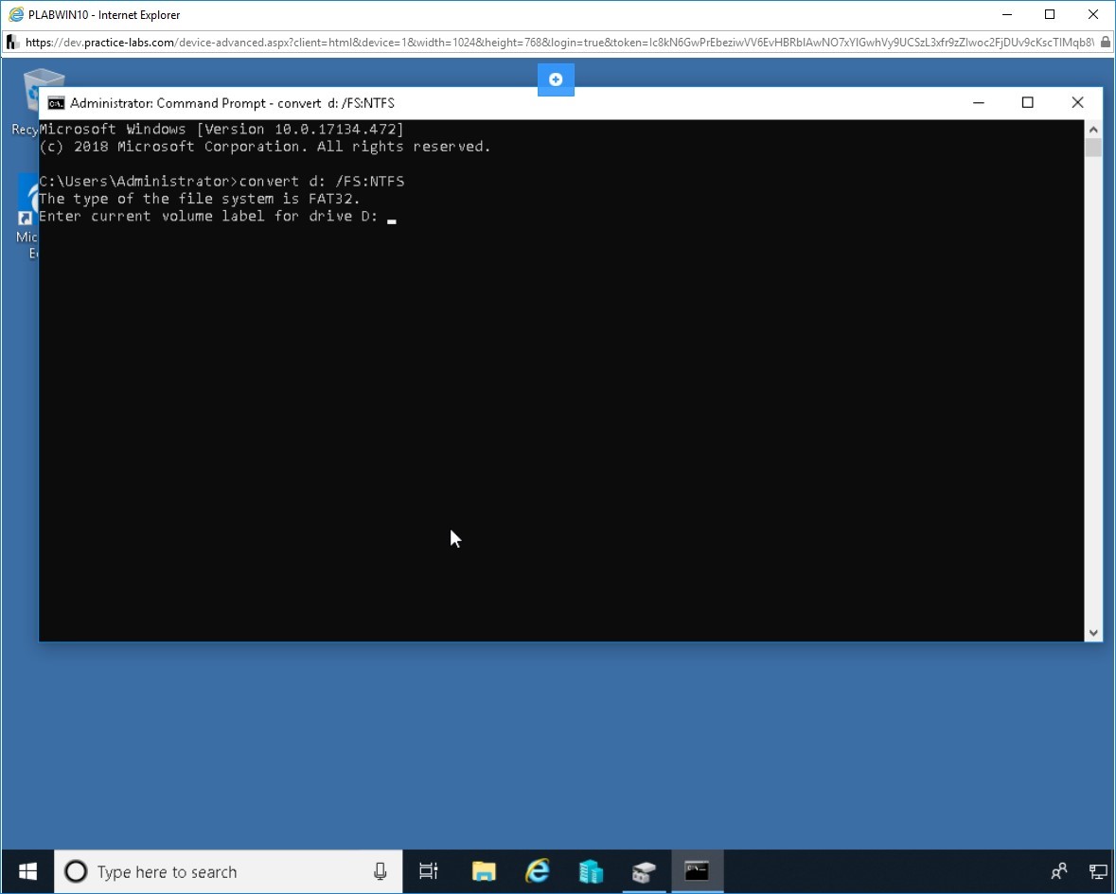
Task: Select Command Prompt taskbar icon
Action: pos(697,870)
